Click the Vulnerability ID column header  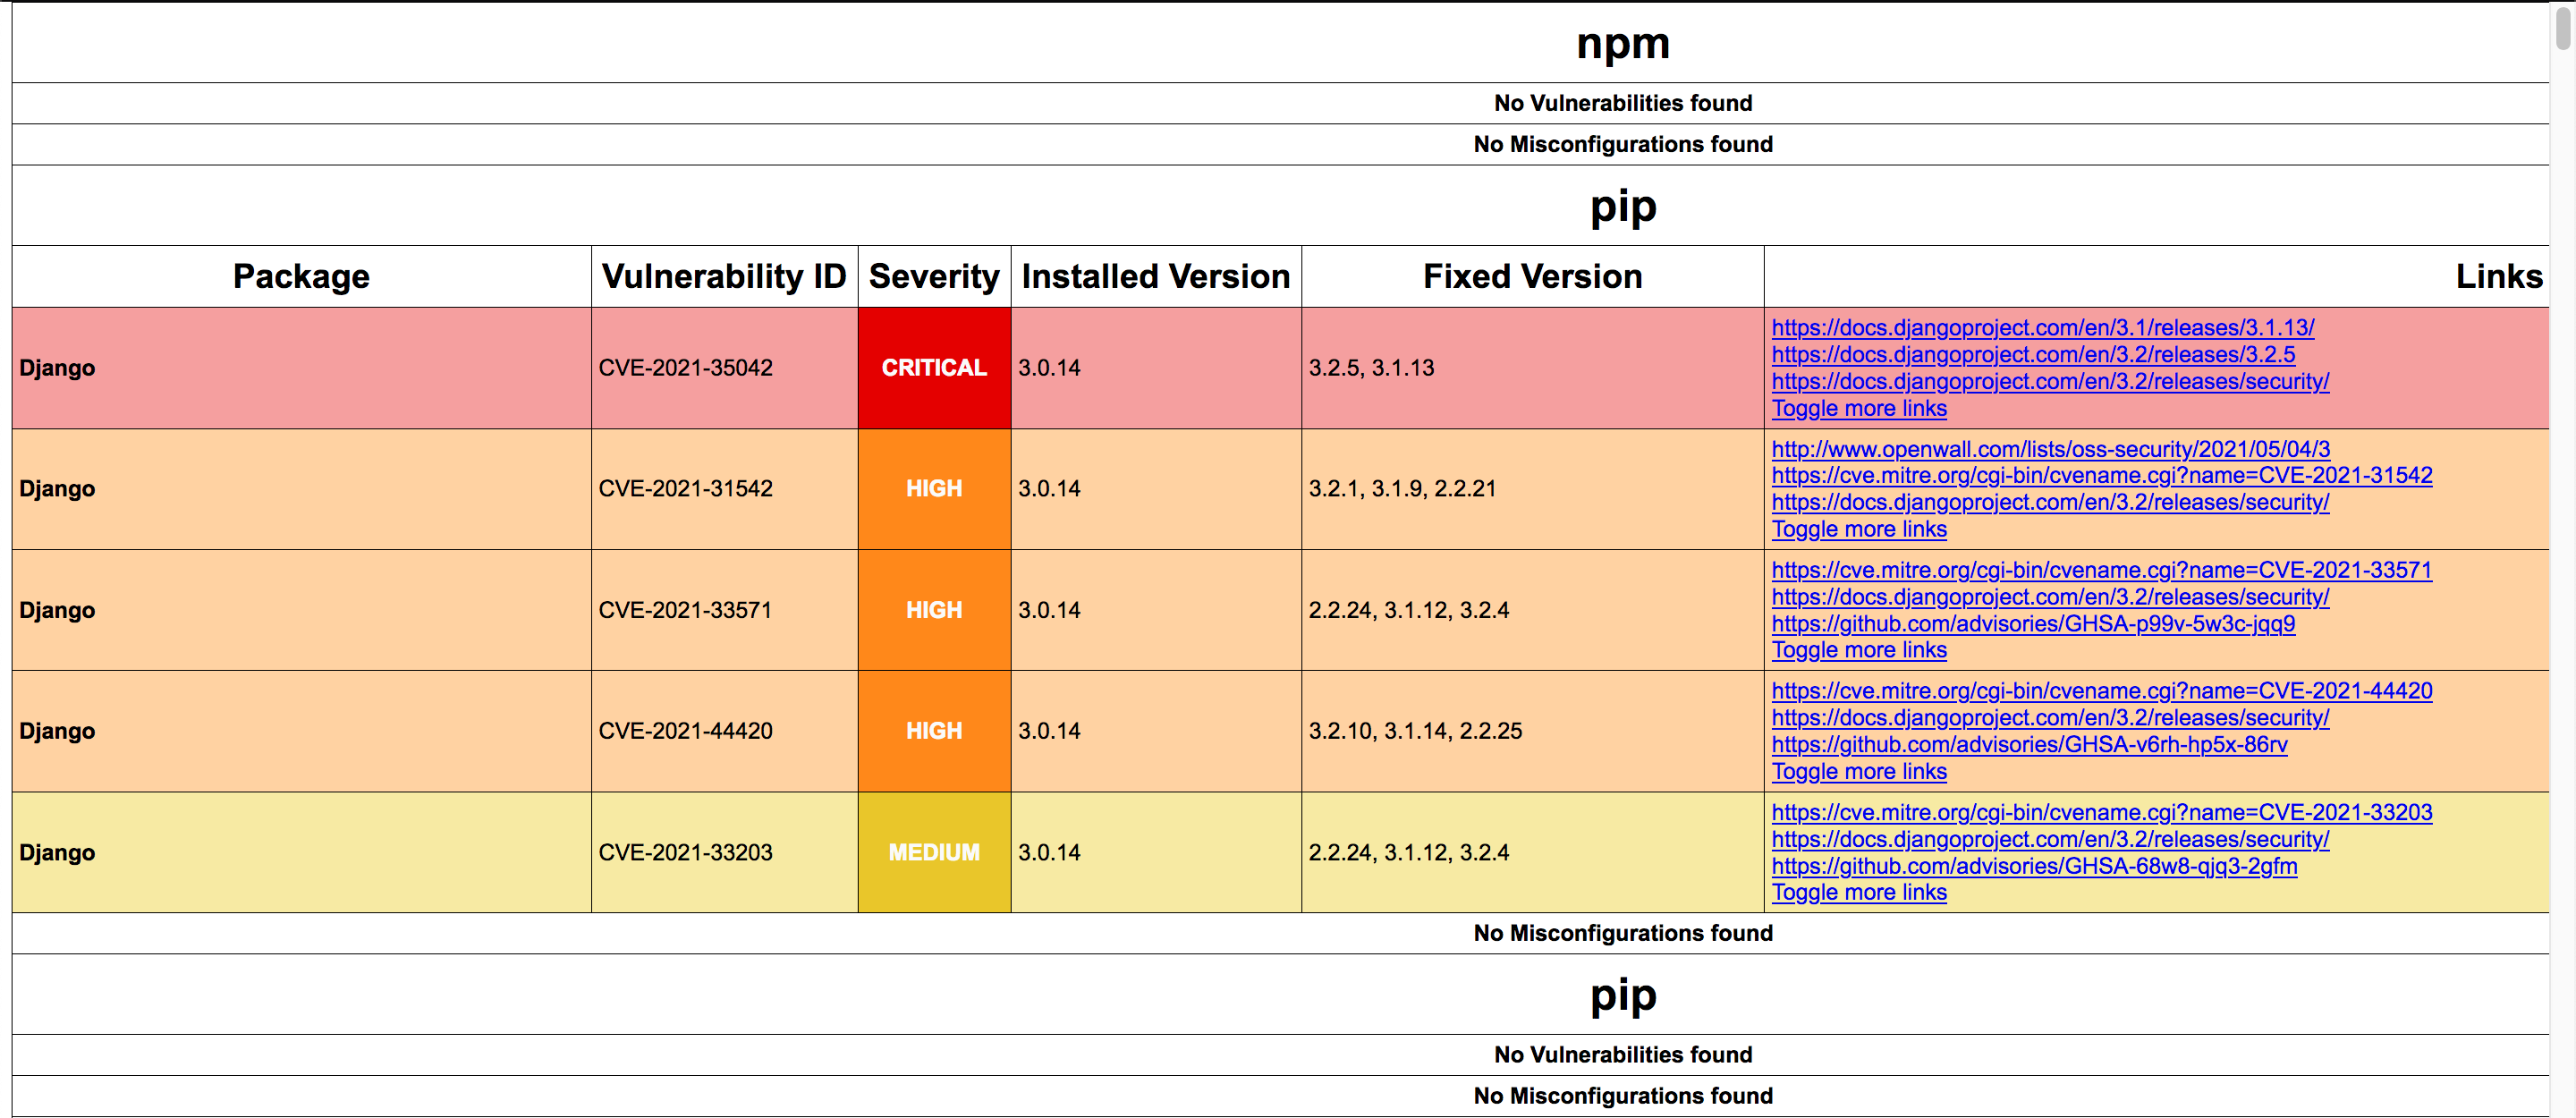723,276
